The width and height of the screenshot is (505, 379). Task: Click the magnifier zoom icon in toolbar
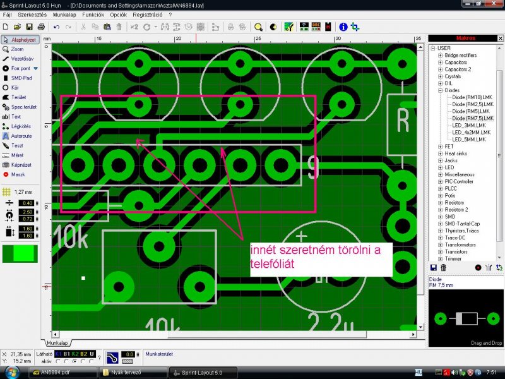258,27
